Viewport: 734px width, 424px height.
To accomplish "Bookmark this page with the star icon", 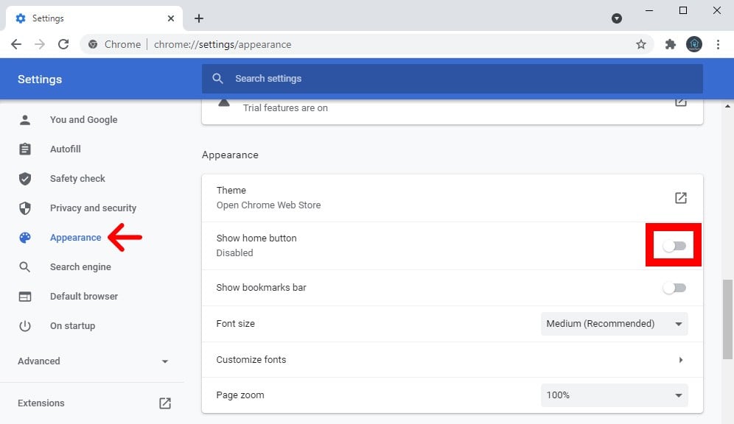I will coord(641,44).
